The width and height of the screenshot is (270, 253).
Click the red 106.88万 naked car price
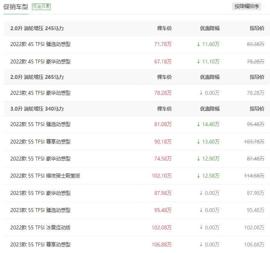click(x=162, y=244)
